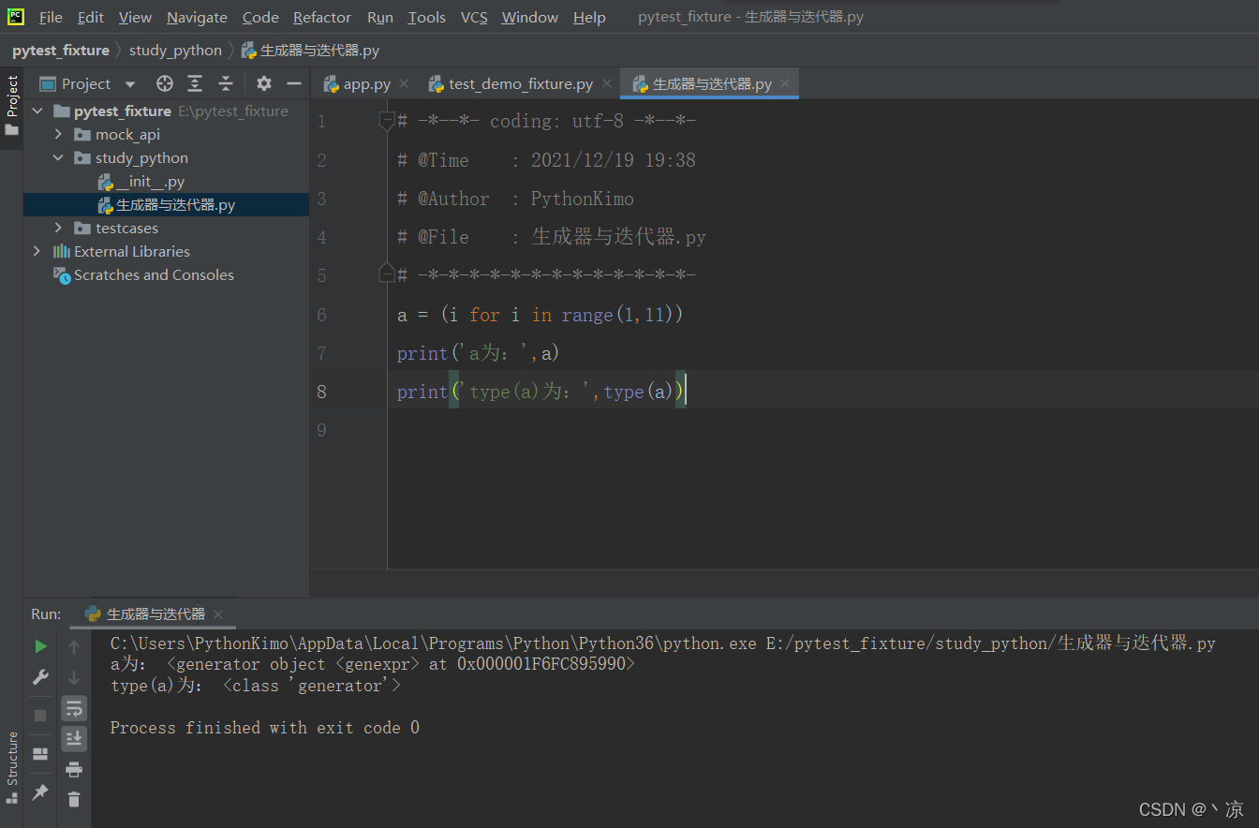Expand External Libraries node
1259x828 pixels.
tap(38, 251)
